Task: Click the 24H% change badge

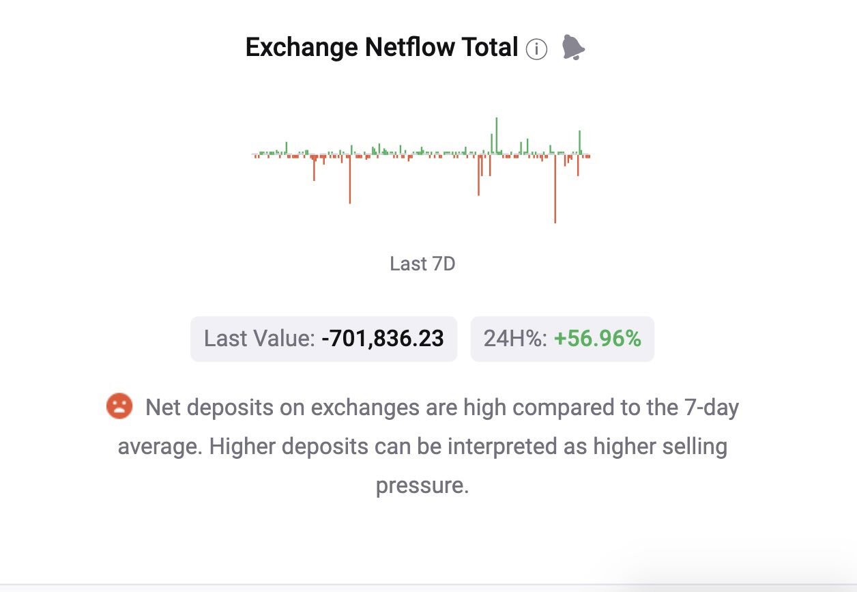Action: click(562, 339)
